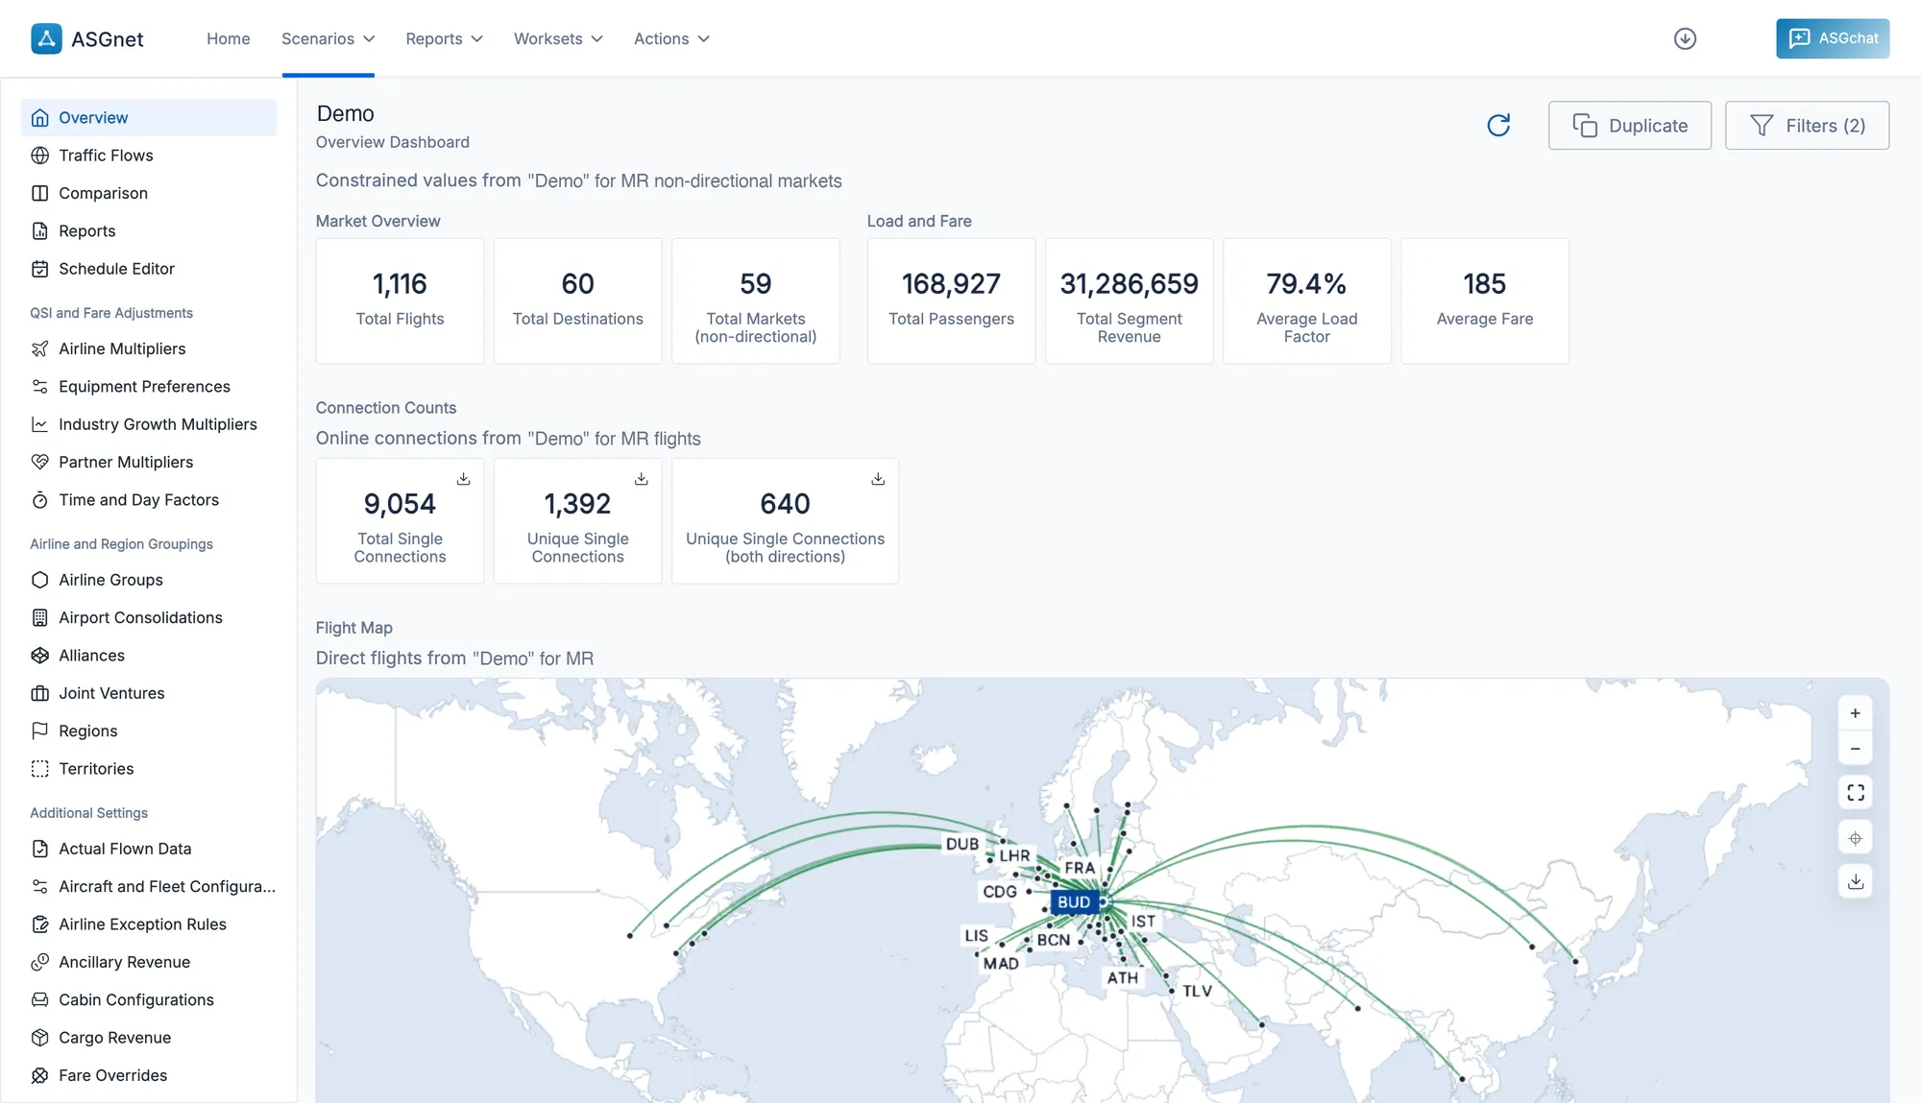This screenshot has height=1103, width=1921.
Task: Open Schedule Editor calendar icon
Action: [39, 269]
